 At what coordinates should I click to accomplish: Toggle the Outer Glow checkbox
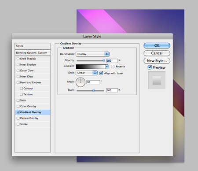(x=18, y=71)
